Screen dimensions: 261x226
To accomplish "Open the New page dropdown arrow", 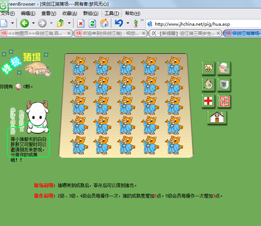I will point(12,23).
